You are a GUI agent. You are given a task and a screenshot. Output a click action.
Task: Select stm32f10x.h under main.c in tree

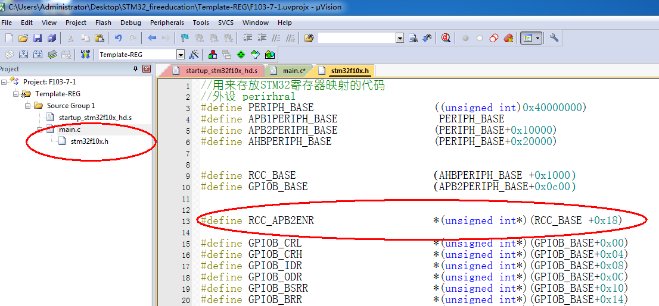89,141
